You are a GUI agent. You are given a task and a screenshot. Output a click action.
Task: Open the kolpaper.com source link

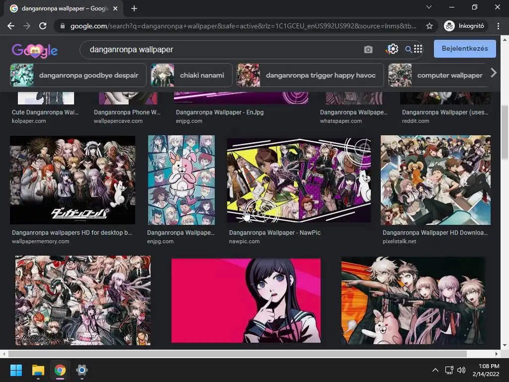pos(29,121)
